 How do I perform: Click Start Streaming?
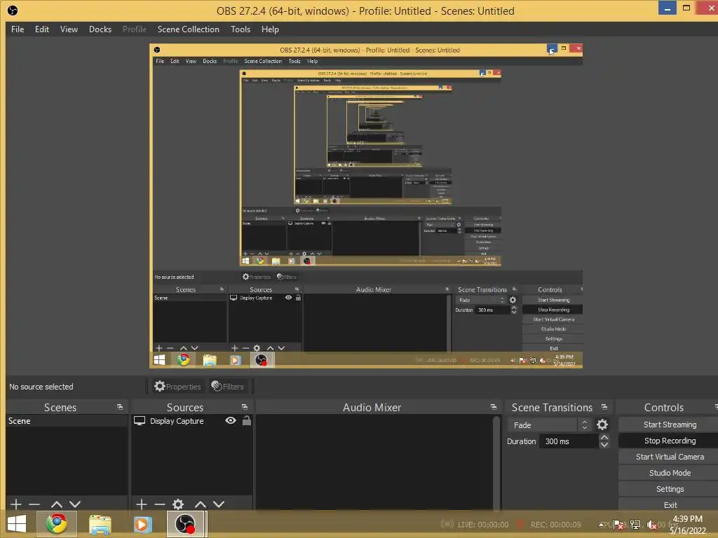coord(670,425)
